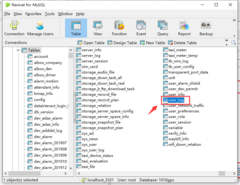Viewport: 240px width, 185px height.
Task: Open the Connection toolbar icon
Action: 14,28
